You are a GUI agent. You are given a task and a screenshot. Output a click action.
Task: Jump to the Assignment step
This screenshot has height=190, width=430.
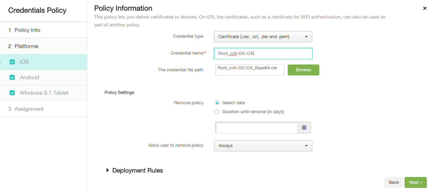pos(29,109)
